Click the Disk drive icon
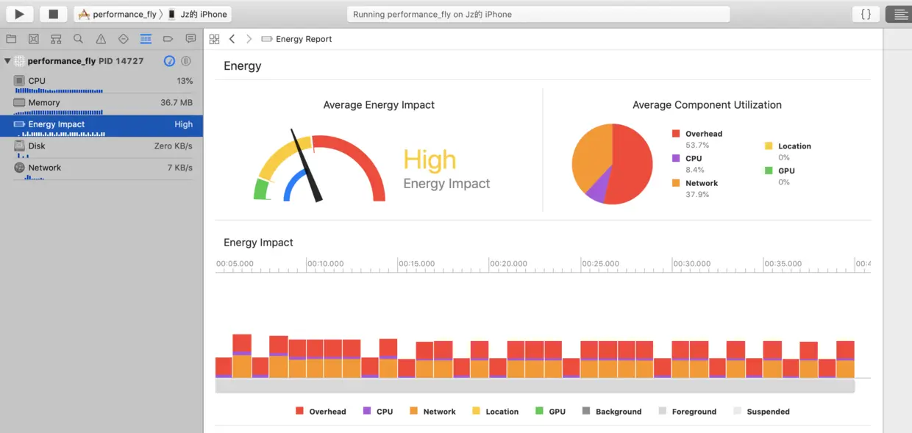This screenshot has height=433, width=912. coord(19,146)
